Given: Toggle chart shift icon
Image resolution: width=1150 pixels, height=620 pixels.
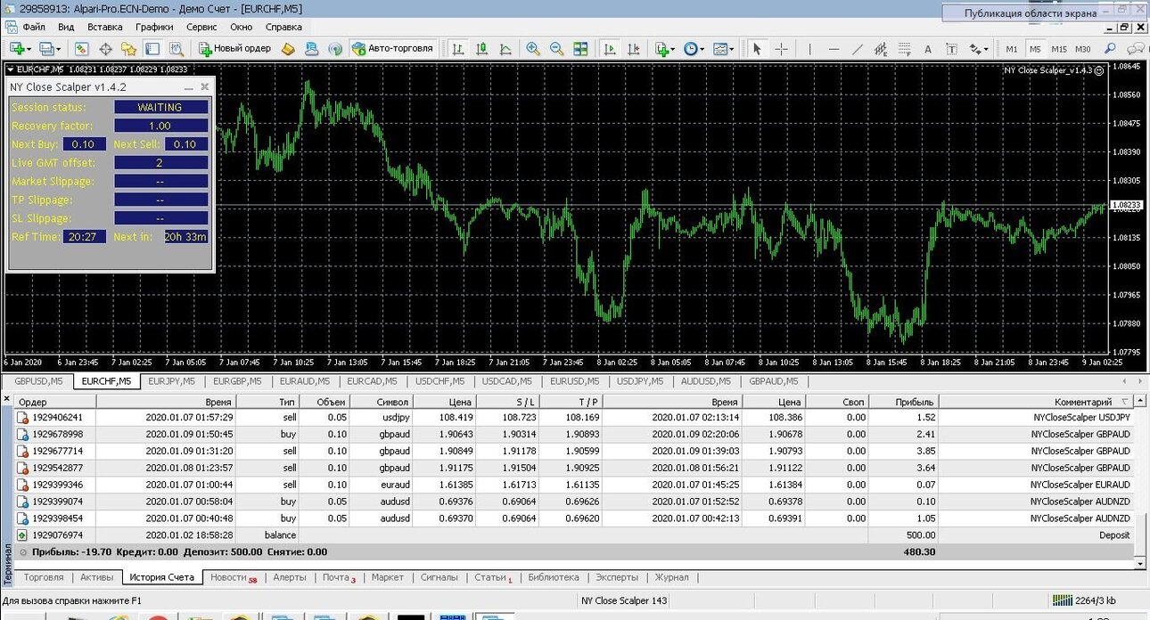Looking at the screenshot, I should (x=634, y=48).
